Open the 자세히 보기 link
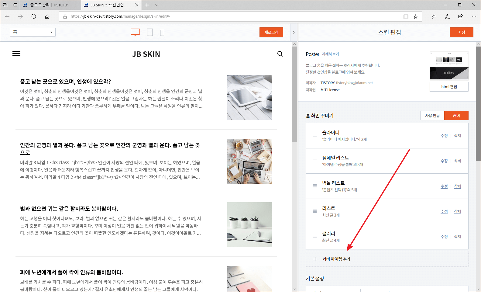 click(330, 54)
